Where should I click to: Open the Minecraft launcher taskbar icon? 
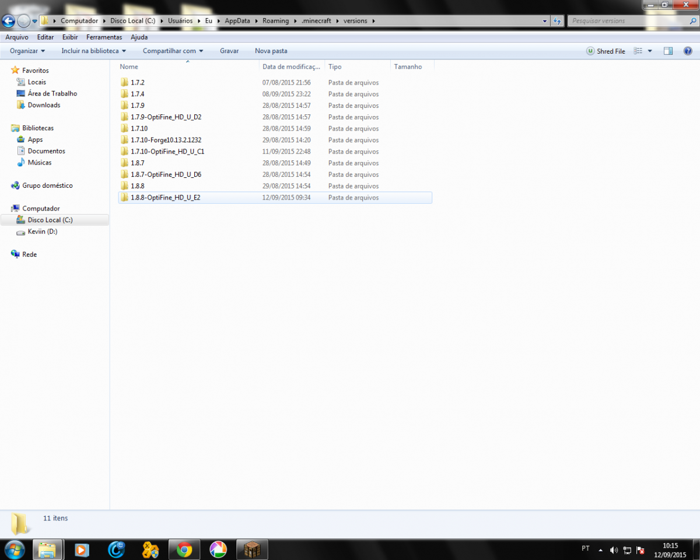[252, 549]
